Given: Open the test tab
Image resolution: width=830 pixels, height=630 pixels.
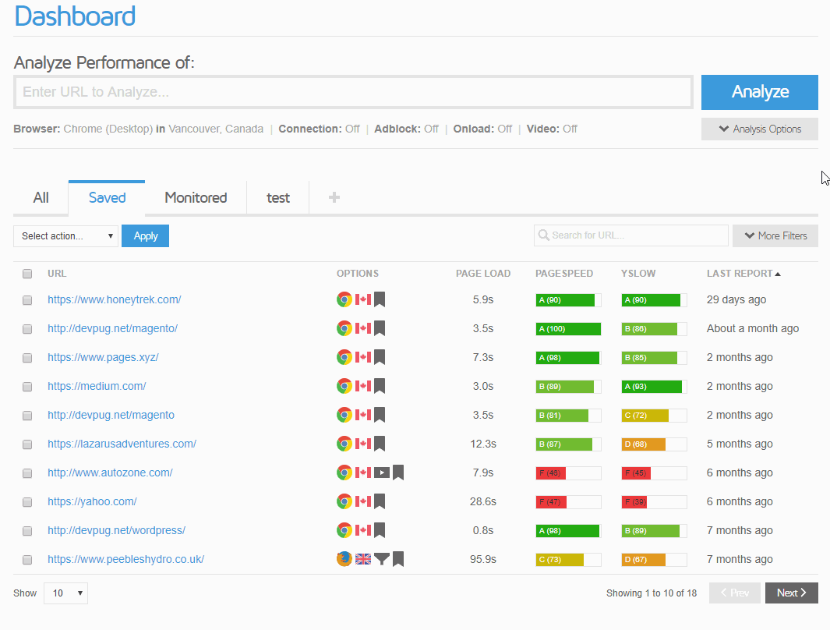Looking at the screenshot, I should click(x=277, y=197).
